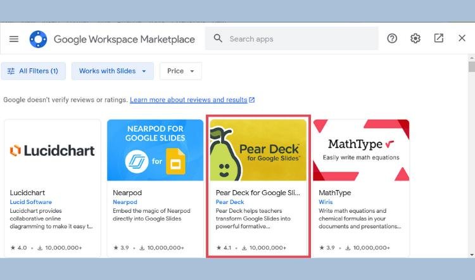Open Learn more about reviews and results
This screenshot has width=475, height=280.
[x=193, y=99]
